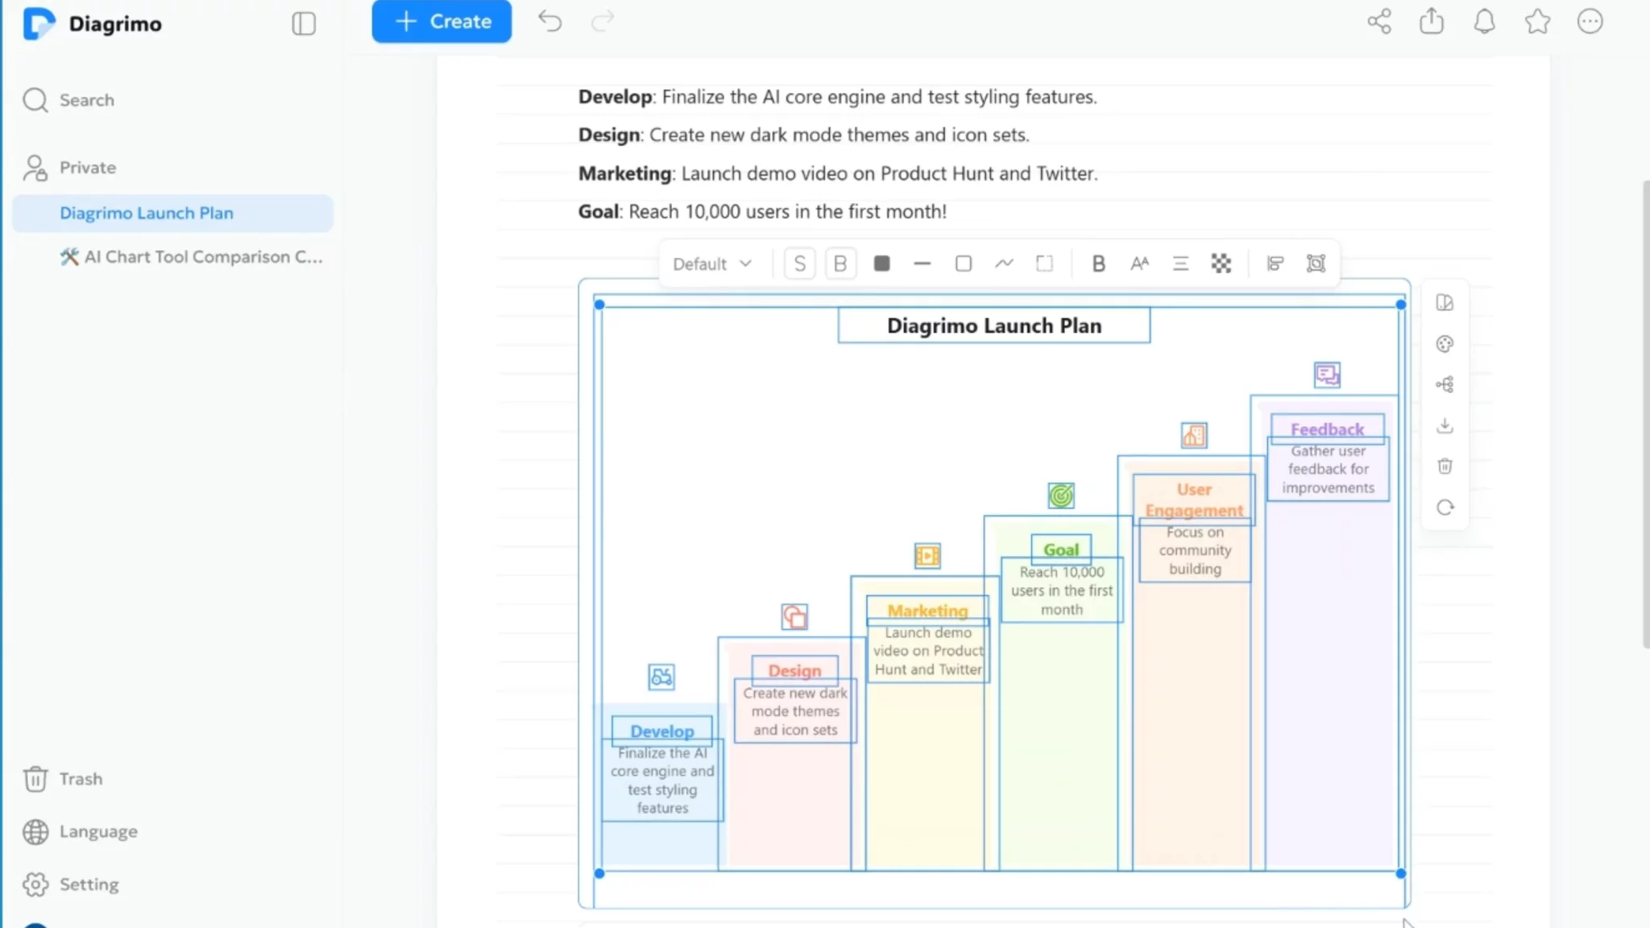Screen dimensions: 1650x928
Task: Click the Design step icon
Action: pyautogui.click(x=794, y=617)
